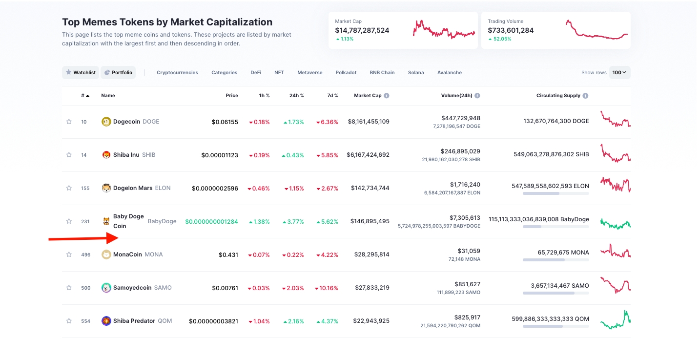Click Dogecoin market cap $8,161,455,109
The image size is (699, 339).
point(369,122)
